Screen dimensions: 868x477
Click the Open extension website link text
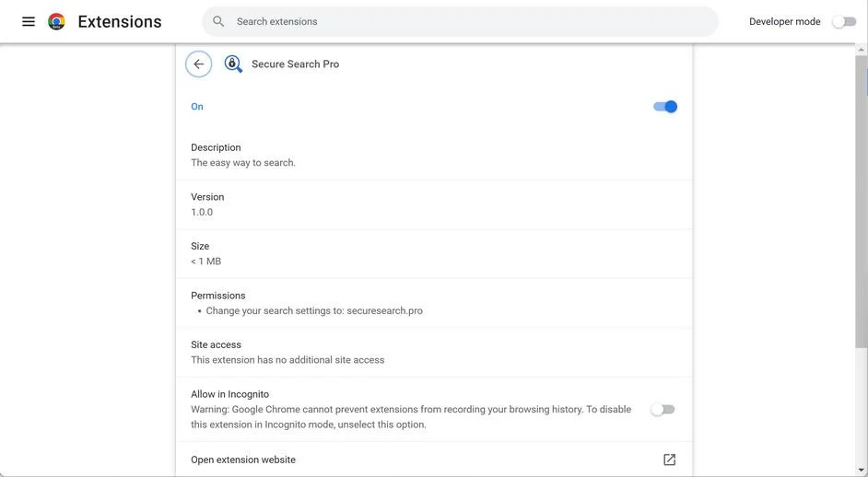[243, 460]
